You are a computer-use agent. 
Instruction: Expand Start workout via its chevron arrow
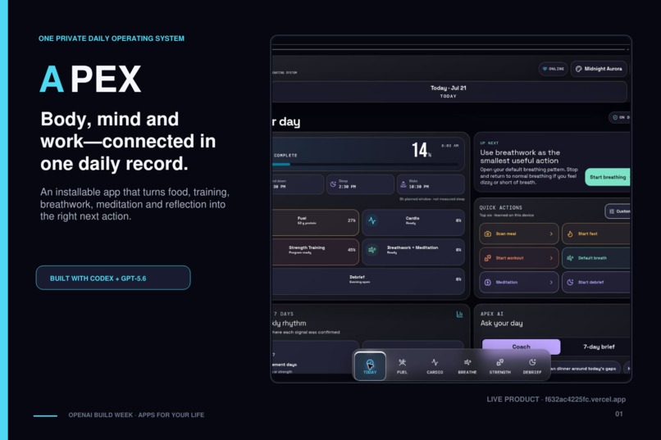[551, 258]
